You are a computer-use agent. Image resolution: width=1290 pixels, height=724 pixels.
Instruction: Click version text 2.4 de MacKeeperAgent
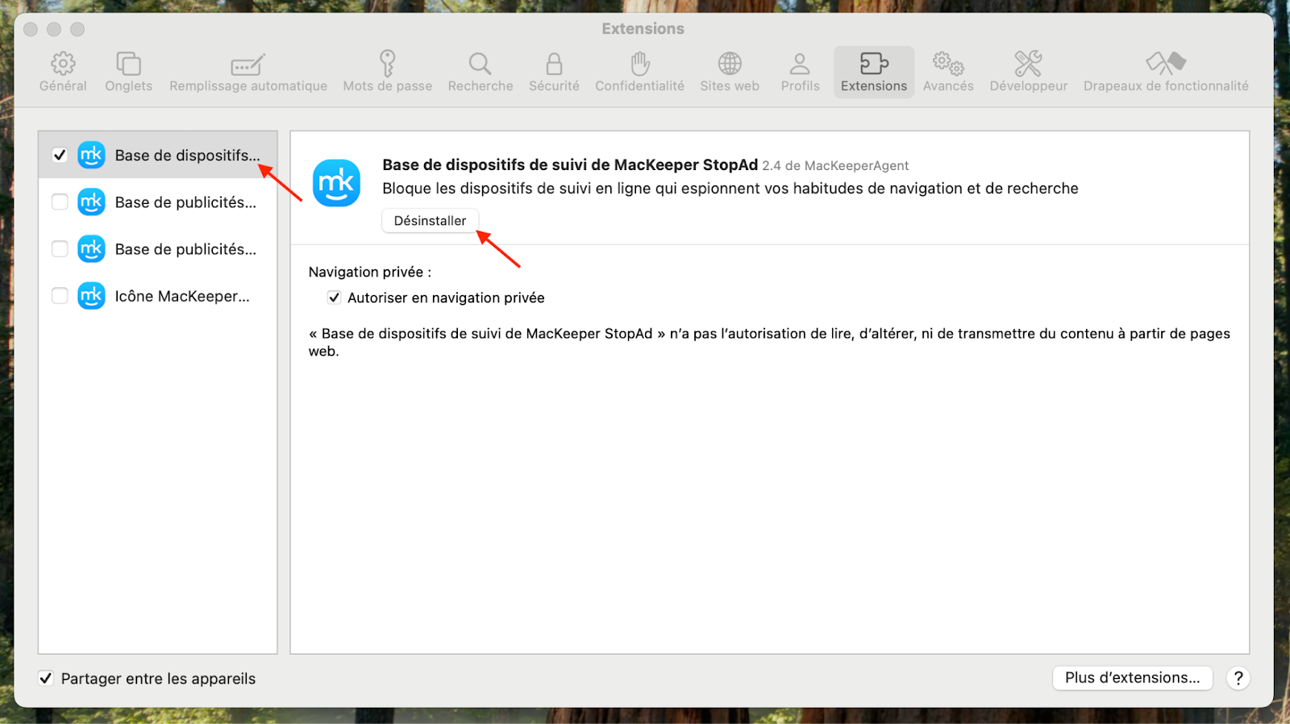835,165
